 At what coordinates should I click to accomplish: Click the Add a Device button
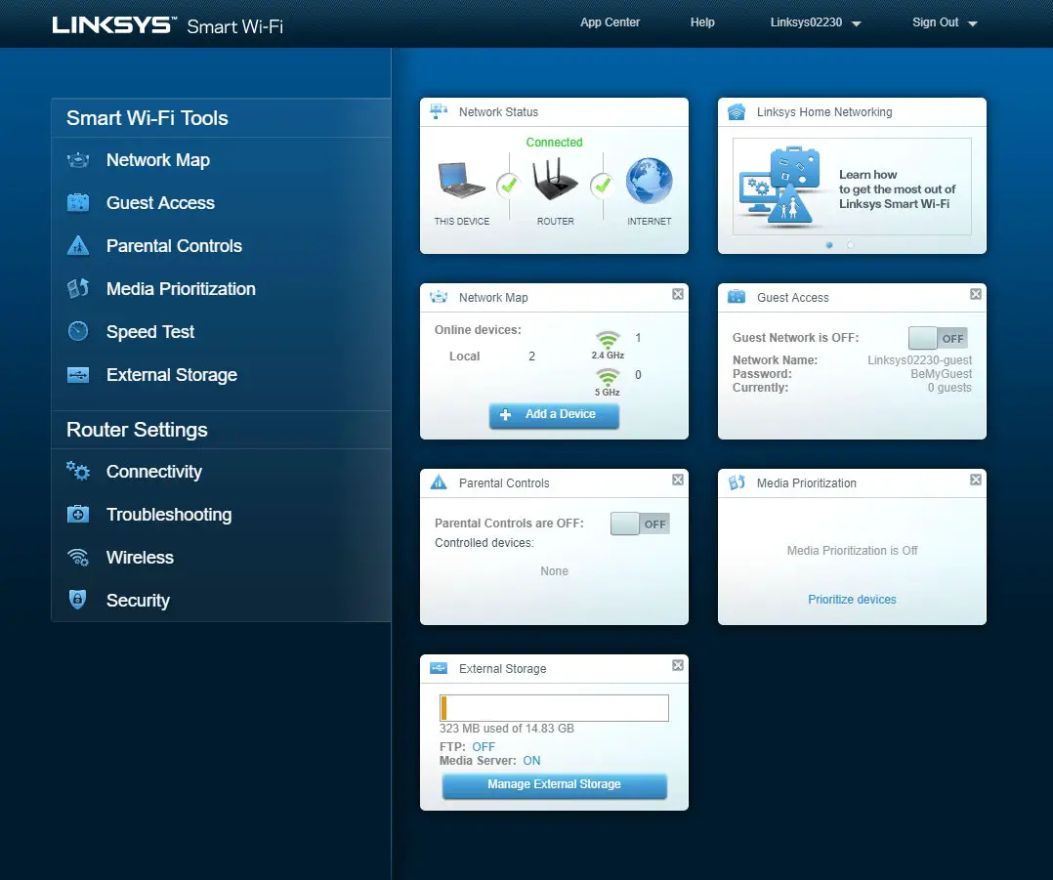[x=554, y=415]
